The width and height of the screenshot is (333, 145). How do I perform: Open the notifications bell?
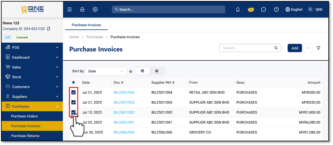tap(238, 9)
